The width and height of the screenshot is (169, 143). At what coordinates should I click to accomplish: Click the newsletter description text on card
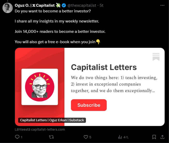pyautogui.click(x=114, y=84)
